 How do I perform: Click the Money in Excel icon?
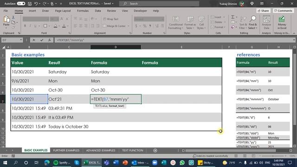[x=282, y=23]
